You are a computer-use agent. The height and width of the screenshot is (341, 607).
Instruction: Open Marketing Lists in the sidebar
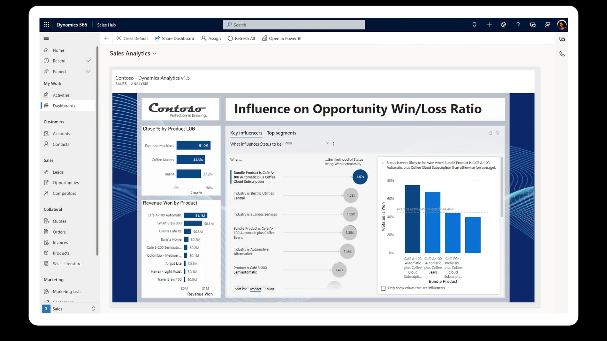click(x=67, y=292)
